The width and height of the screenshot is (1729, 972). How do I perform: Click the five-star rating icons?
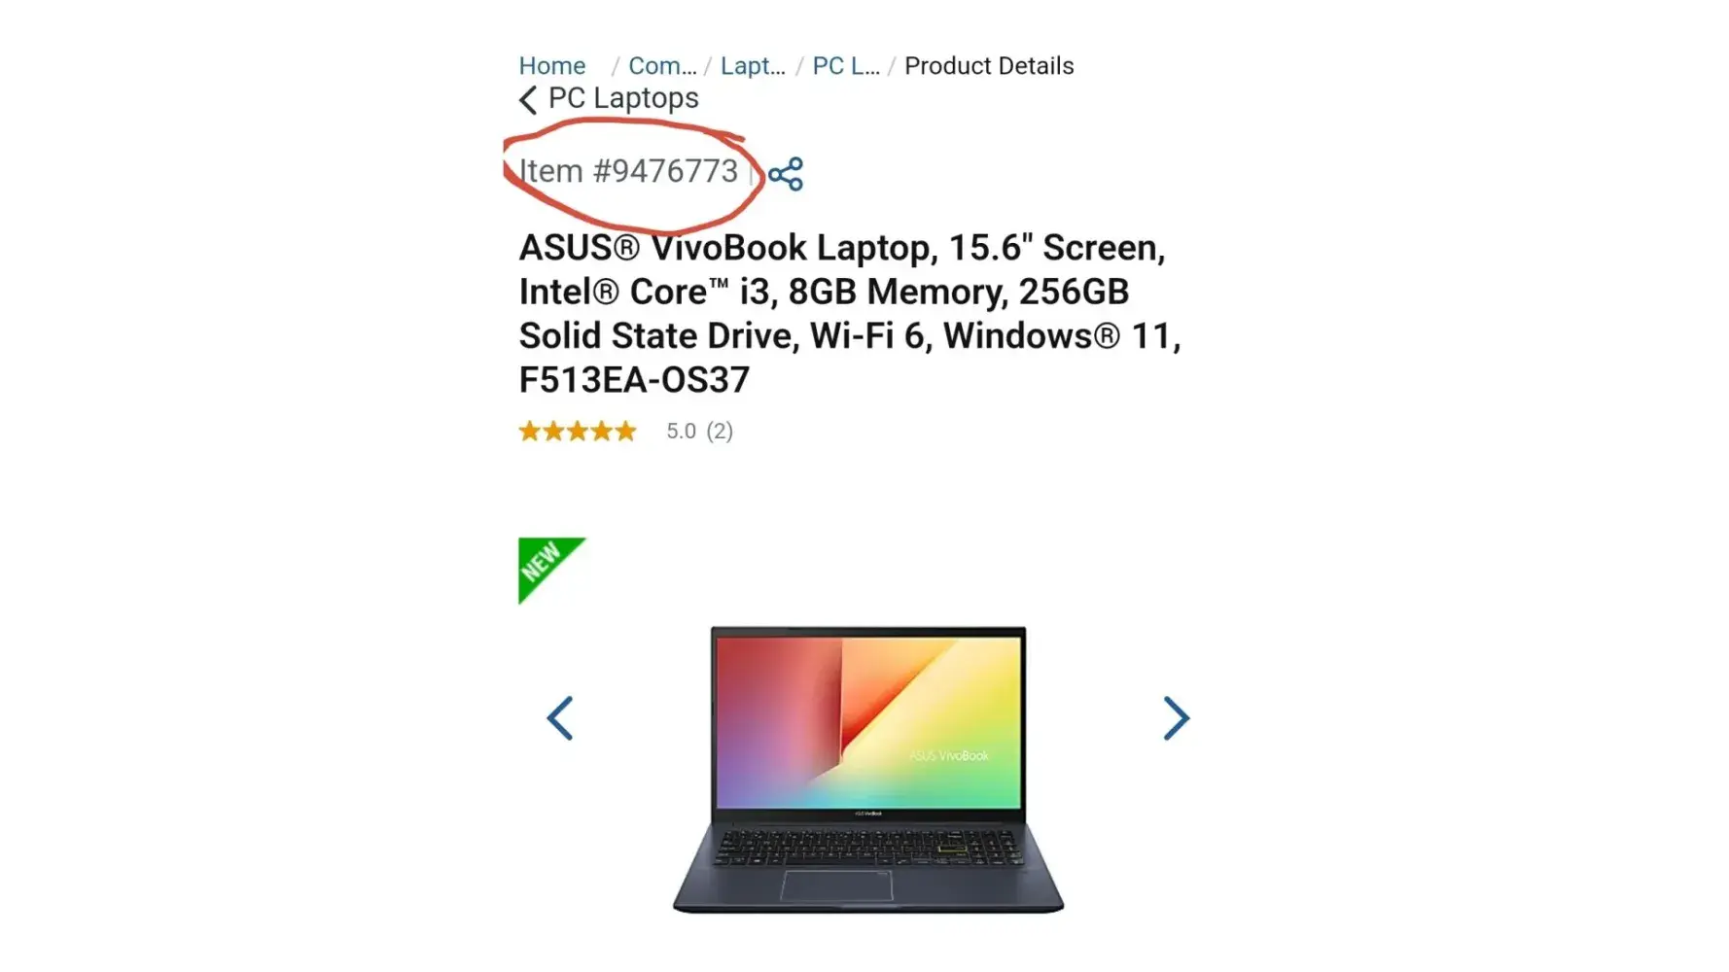coord(578,431)
